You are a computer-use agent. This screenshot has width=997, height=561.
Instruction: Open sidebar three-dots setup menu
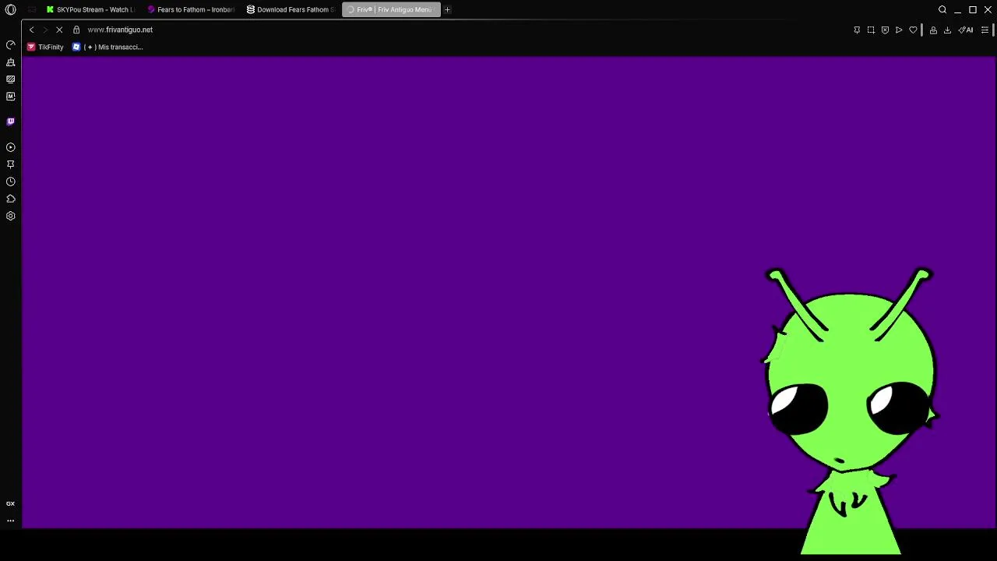pyautogui.click(x=10, y=520)
